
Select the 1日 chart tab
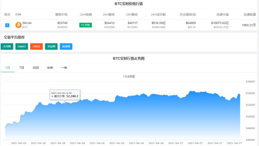8,68
